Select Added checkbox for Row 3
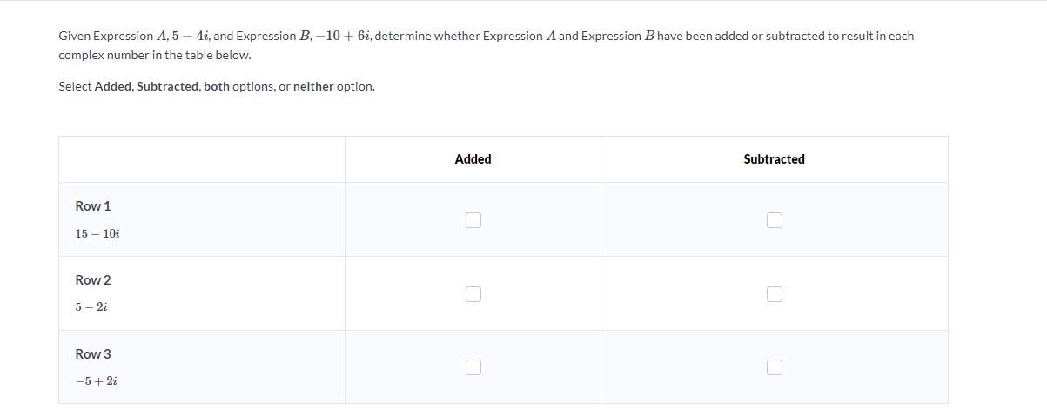This screenshot has height=417, width=1047. [x=473, y=367]
